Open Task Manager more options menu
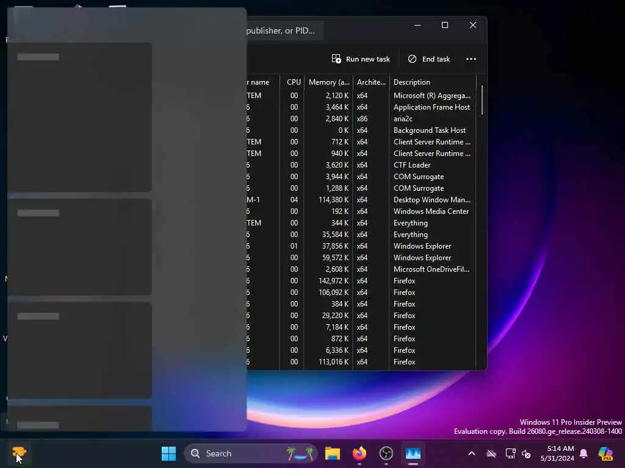The height and width of the screenshot is (468, 625). pos(471,59)
